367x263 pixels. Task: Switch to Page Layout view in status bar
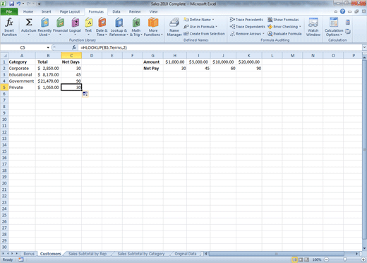click(301, 259)
